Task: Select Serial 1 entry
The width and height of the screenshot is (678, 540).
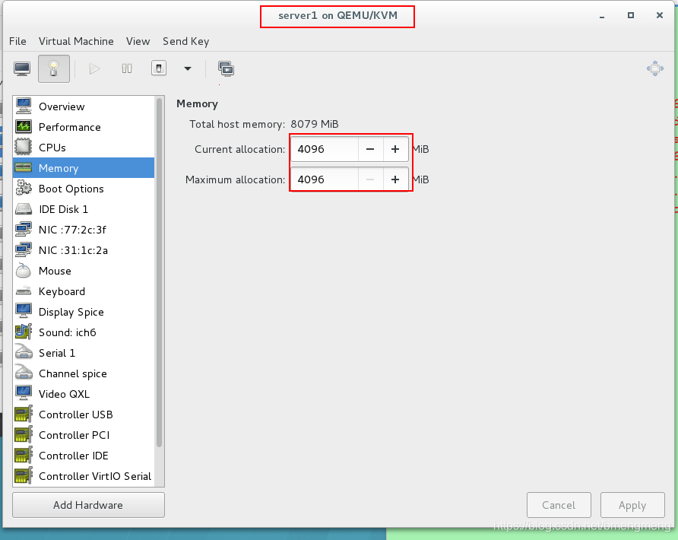Action: 84,353
